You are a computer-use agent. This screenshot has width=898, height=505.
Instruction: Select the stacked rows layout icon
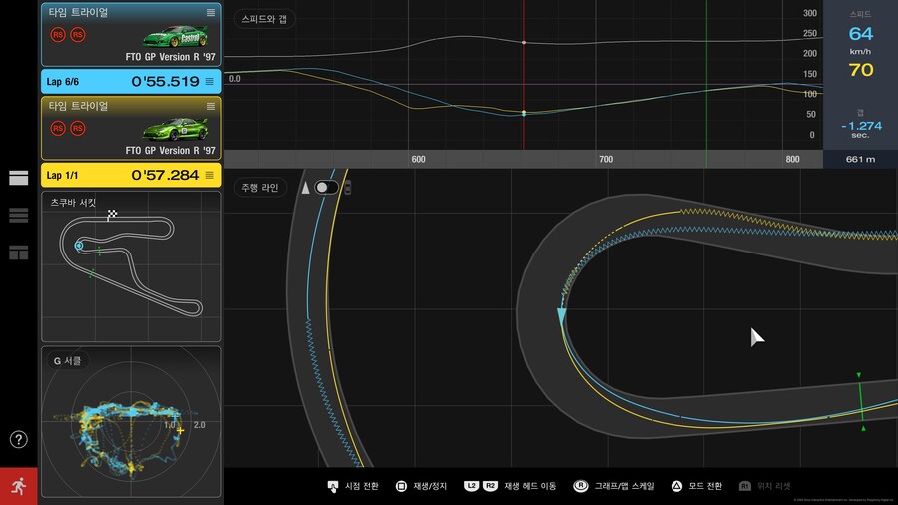click(19, 215)
